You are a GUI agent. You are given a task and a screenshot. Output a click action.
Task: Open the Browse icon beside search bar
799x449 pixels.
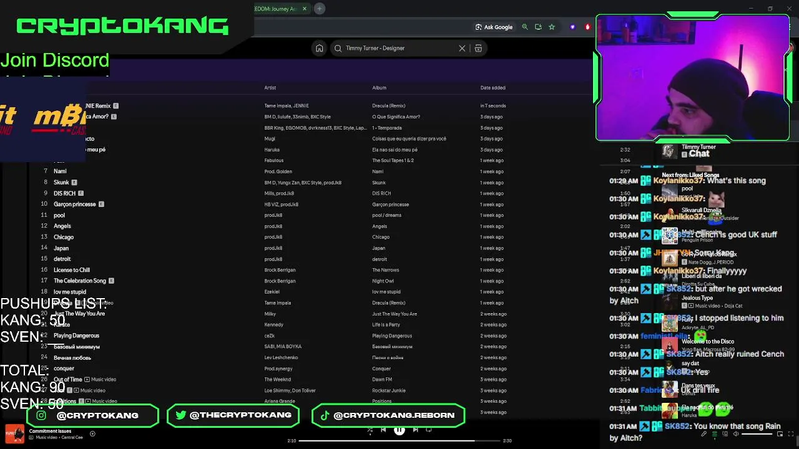pyautogui.click(x=478, y=48)
